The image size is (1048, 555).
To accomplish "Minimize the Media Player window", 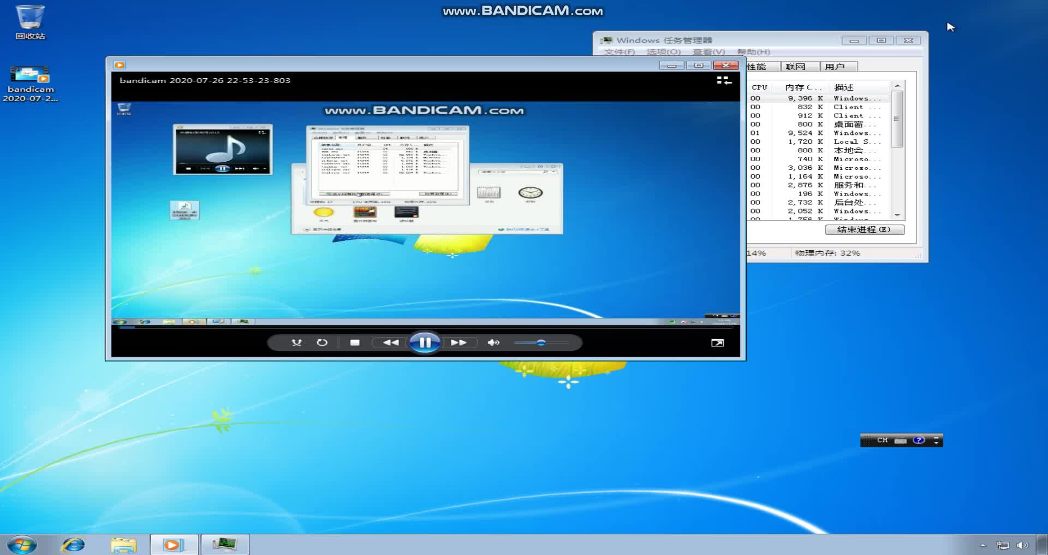I will (x=671, y=66).
